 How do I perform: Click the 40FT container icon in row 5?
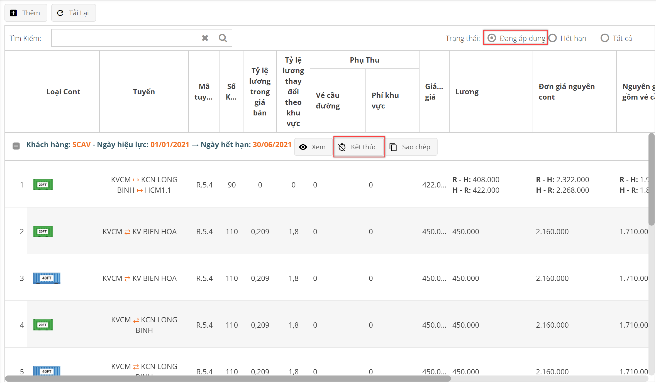(47, 371)
